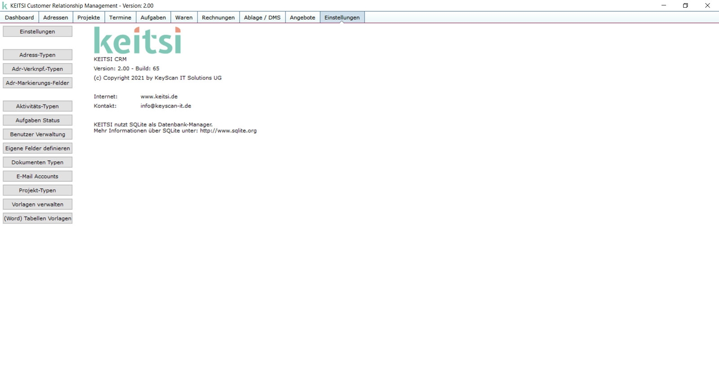719x385 pixels.
Task: Click the Einstellungen tab
Action: [x=342, y=17]
